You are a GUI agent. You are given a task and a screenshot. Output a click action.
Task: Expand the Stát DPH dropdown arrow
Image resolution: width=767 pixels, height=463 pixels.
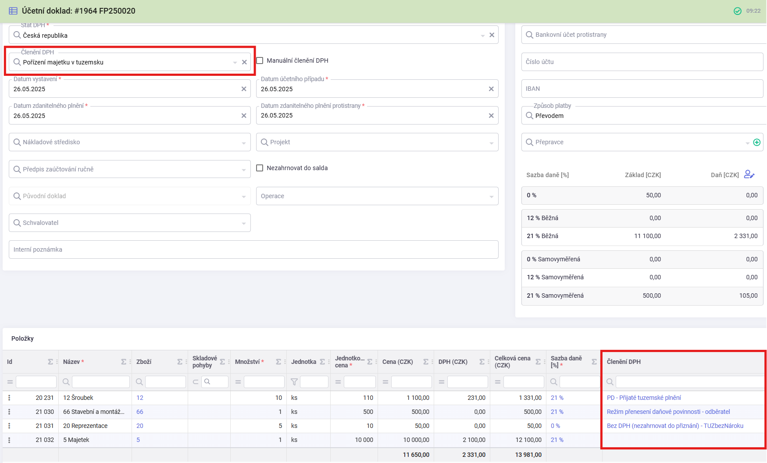(x=482, y=36)
